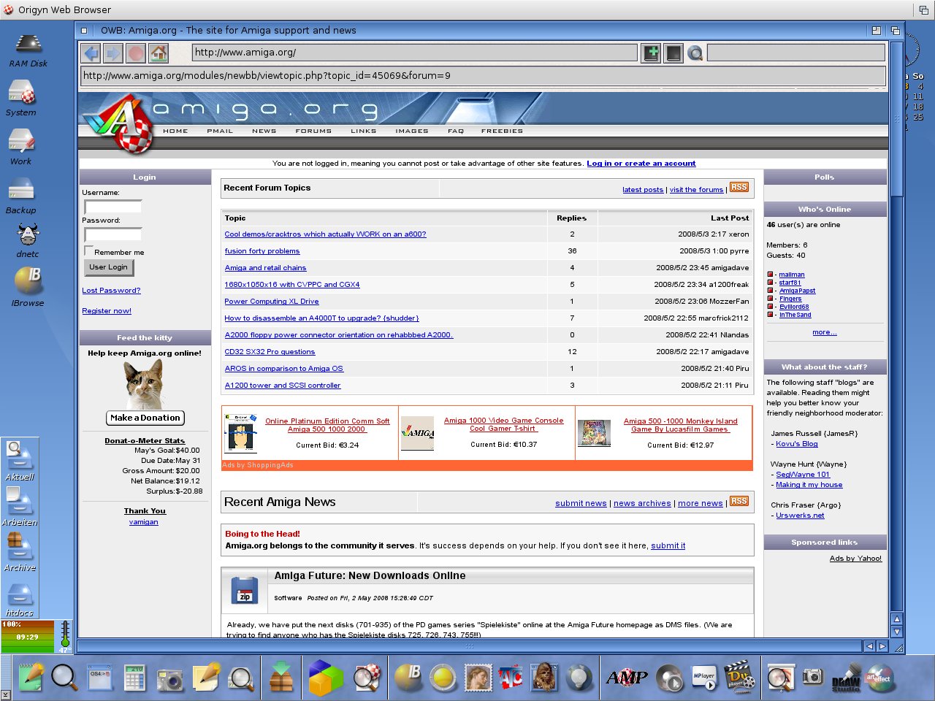Open the lightbulb icon in dock
Screen dimensions: 935x701
click(x=579, y=678)
